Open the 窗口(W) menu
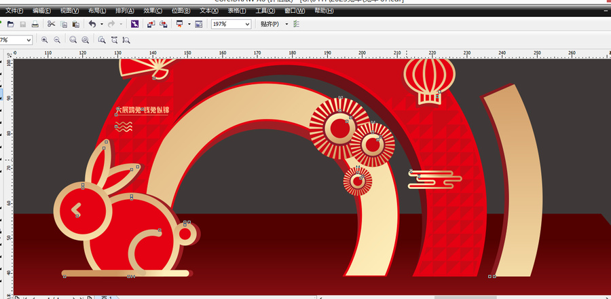Viewport: 611px width, 299px height. [x=295, y=11]
